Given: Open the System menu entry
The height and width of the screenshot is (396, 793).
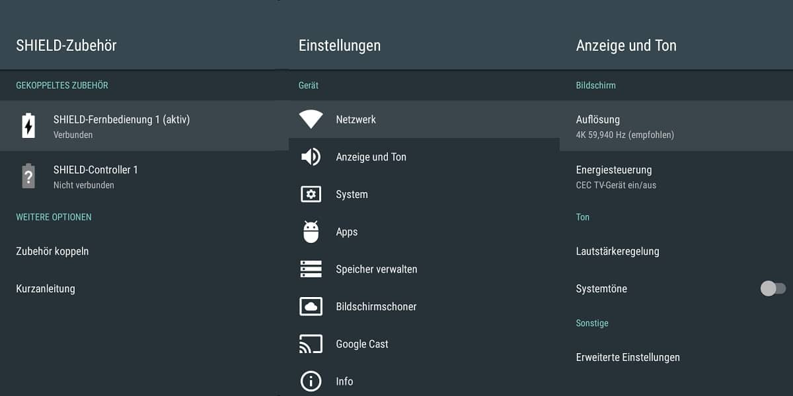Looking at the screenshot, I should tap(424, 194).
